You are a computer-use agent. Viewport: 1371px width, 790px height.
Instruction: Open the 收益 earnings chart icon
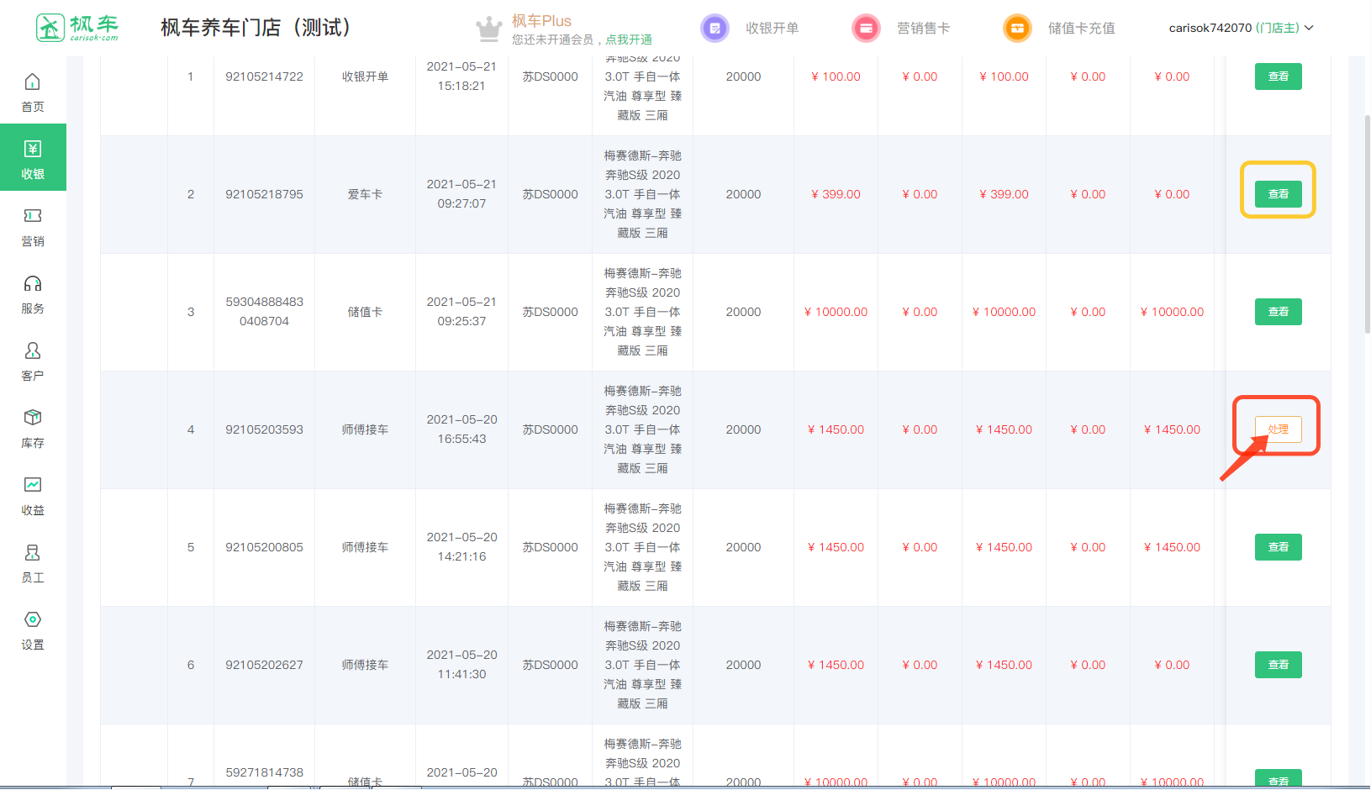click(x=33, y=486)
